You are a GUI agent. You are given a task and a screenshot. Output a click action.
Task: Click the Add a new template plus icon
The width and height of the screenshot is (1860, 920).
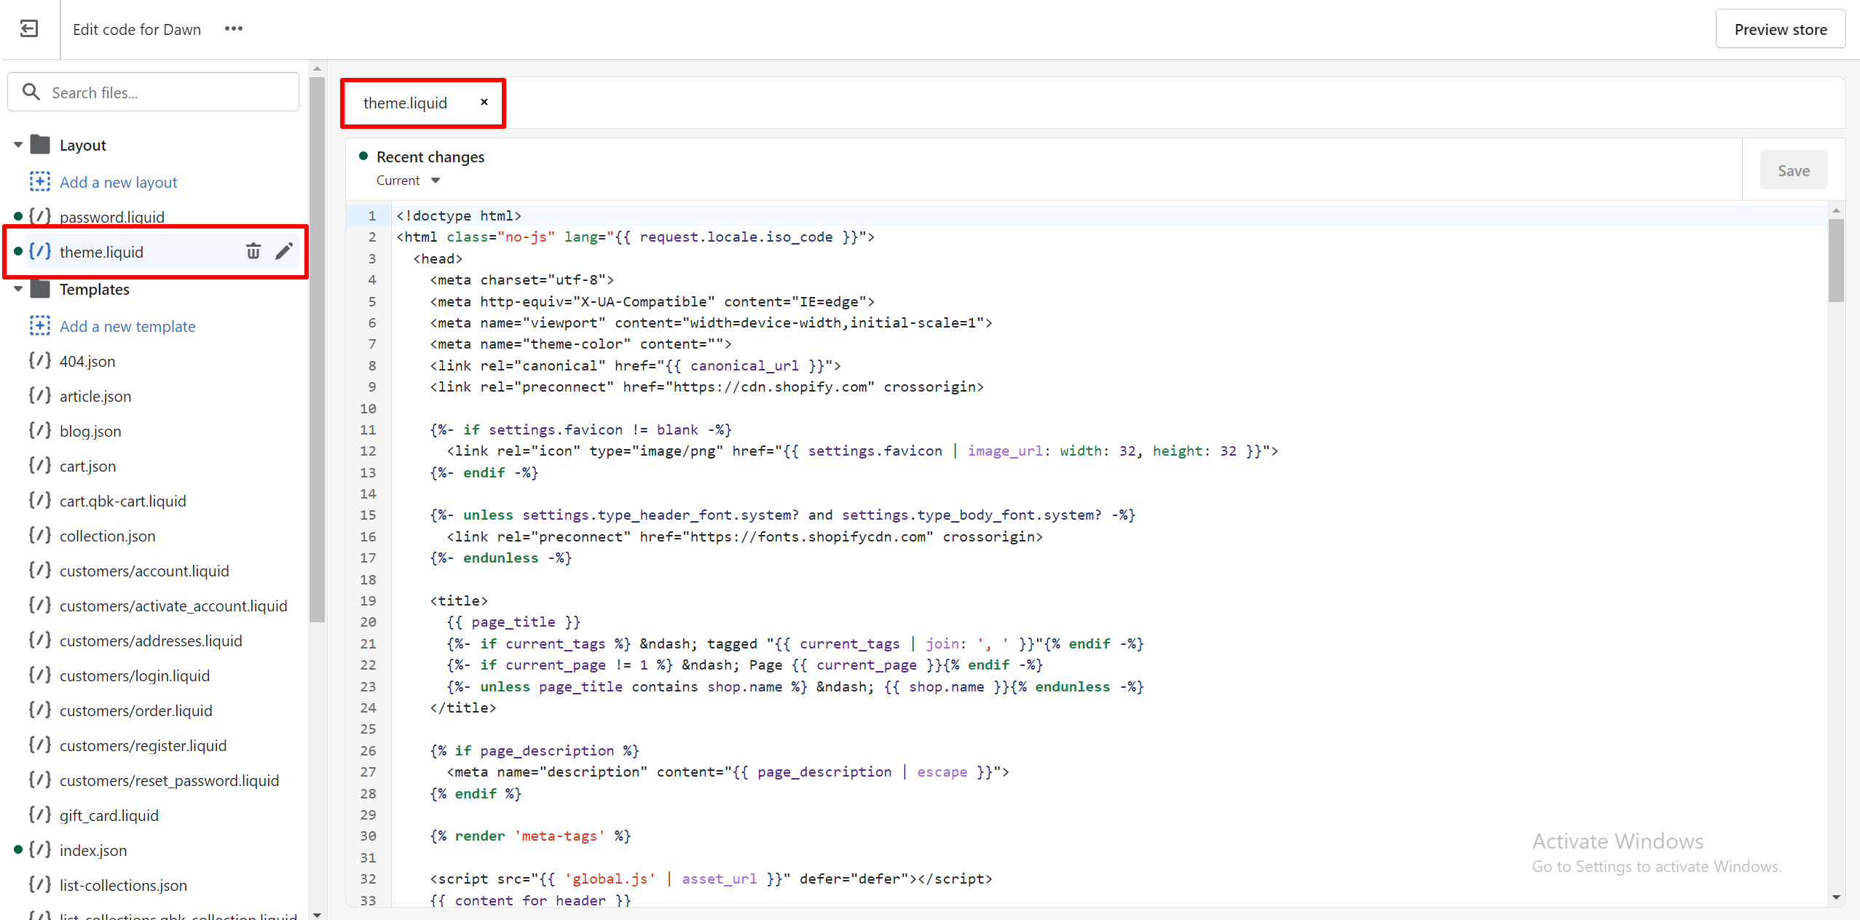click(40, 326)
